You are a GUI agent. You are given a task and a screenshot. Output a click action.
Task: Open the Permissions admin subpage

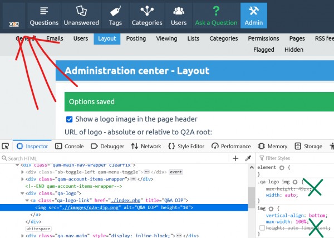point(263,38)
